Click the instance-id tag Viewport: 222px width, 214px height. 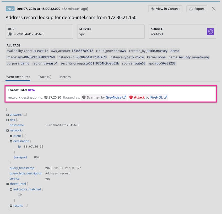pos(82,57)
